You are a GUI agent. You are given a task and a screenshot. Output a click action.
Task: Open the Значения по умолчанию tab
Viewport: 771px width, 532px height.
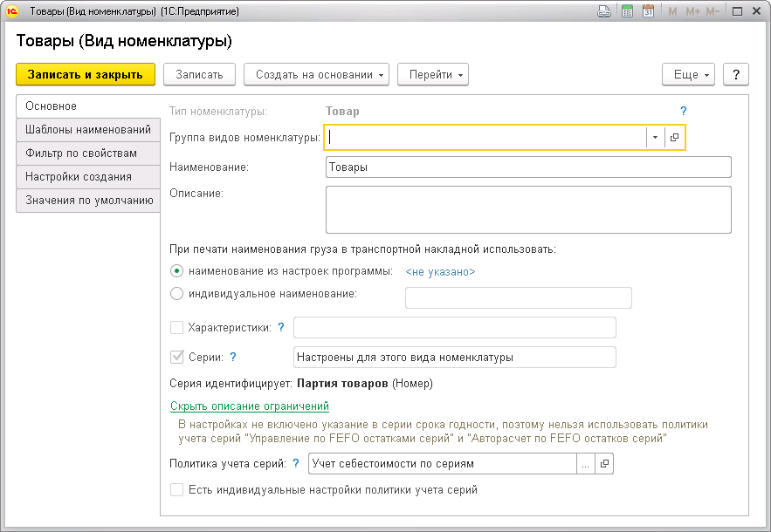[x=88, y=201]
